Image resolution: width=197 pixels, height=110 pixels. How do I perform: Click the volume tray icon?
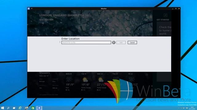click(x=184, y=108)
